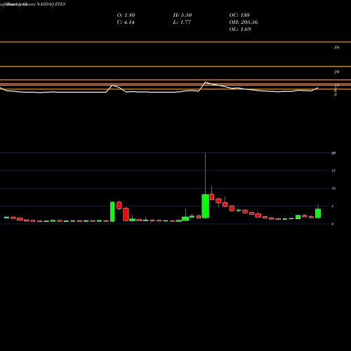Click the 0 label on the price axis

(x=332, y=224)
